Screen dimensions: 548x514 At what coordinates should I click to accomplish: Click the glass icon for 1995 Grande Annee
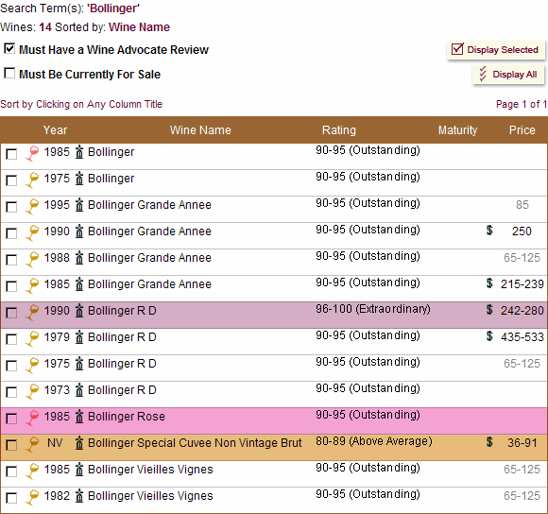pyautogui.click(x=32, y=207)
